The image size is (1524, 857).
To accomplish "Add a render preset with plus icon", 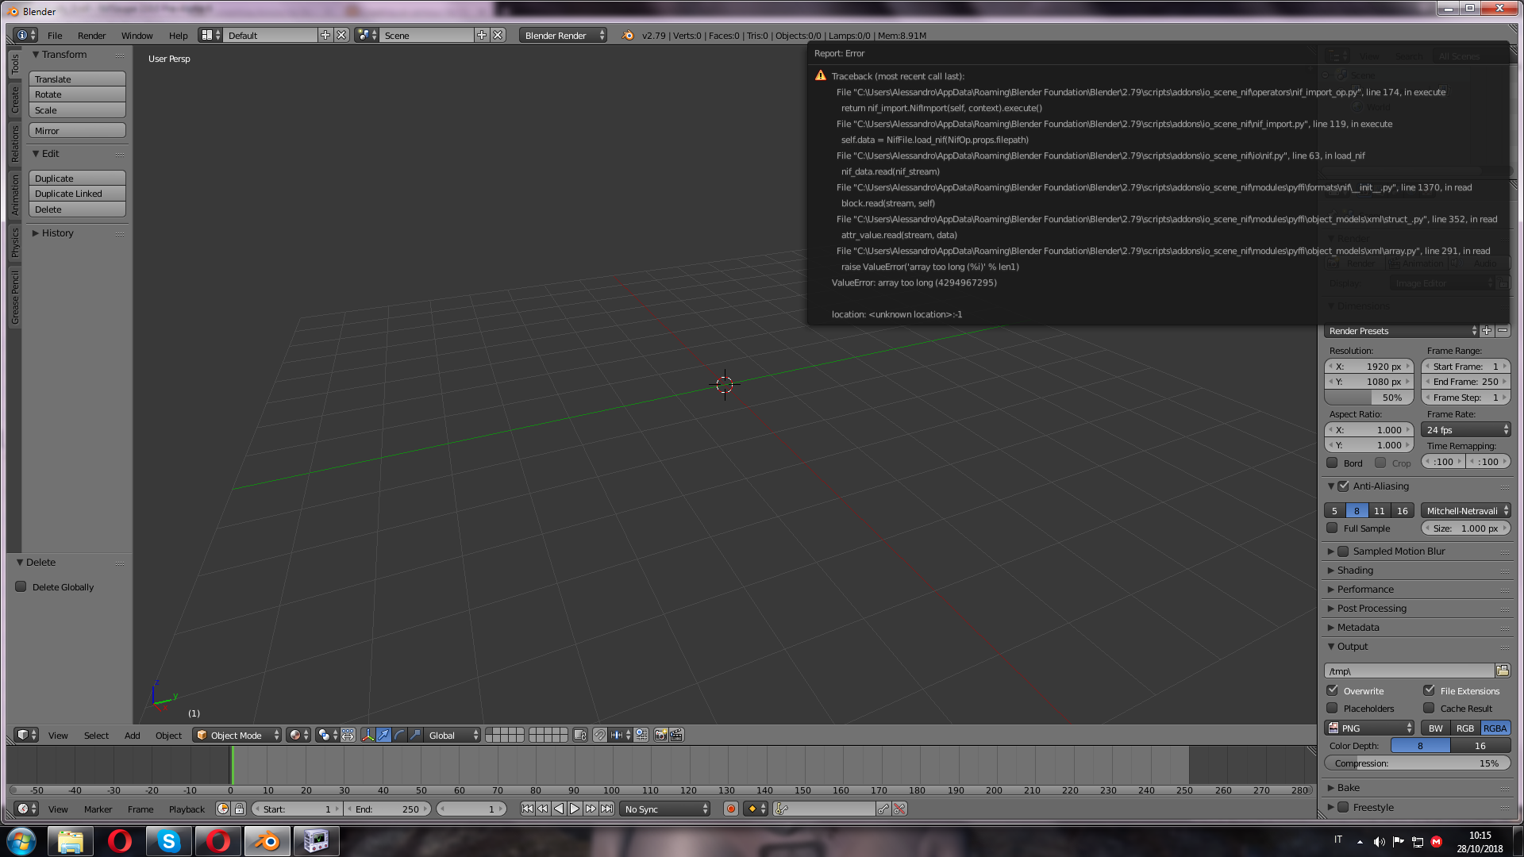I will [1487, 331].
